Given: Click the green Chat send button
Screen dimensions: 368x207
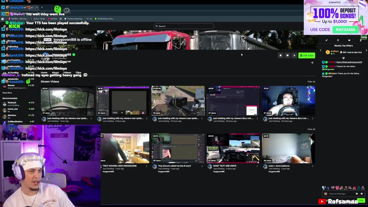Looking at the screenshot, I should click(361, 201).
